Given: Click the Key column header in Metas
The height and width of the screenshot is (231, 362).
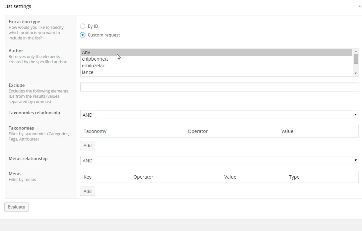Looking at the screenshot, I should [x=88, y=177].
